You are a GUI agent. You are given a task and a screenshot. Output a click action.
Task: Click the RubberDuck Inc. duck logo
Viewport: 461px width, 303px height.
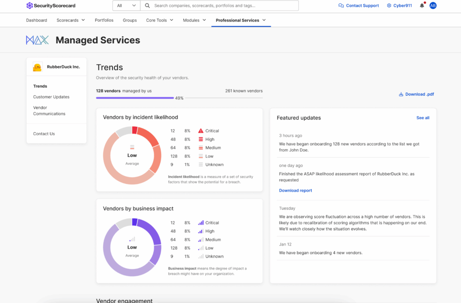click(38, 67)
